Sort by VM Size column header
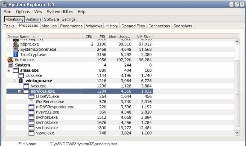The image size is (246, 146). pos(142,36)
